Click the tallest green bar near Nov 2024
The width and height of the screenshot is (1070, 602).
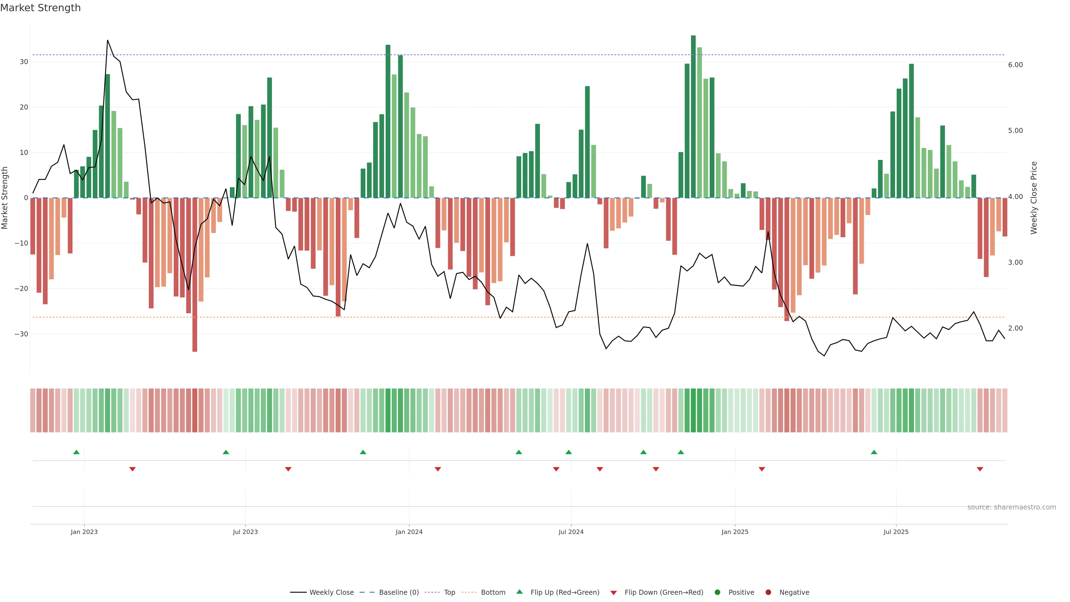point(693,116)
